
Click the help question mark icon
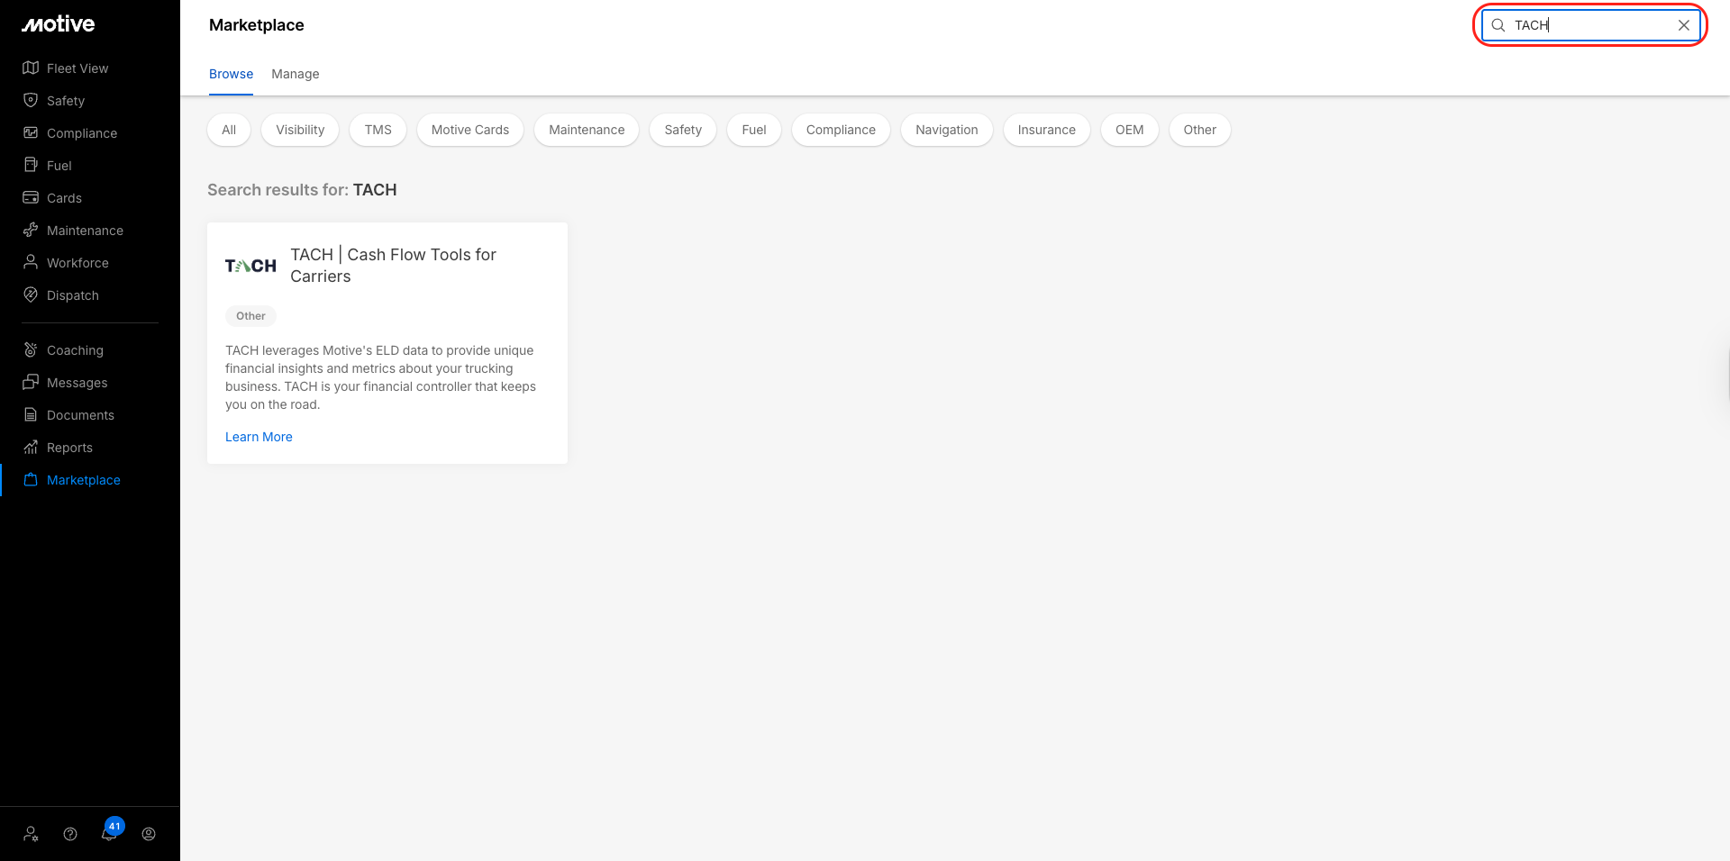pyautogui.click(x=70, y=834)
